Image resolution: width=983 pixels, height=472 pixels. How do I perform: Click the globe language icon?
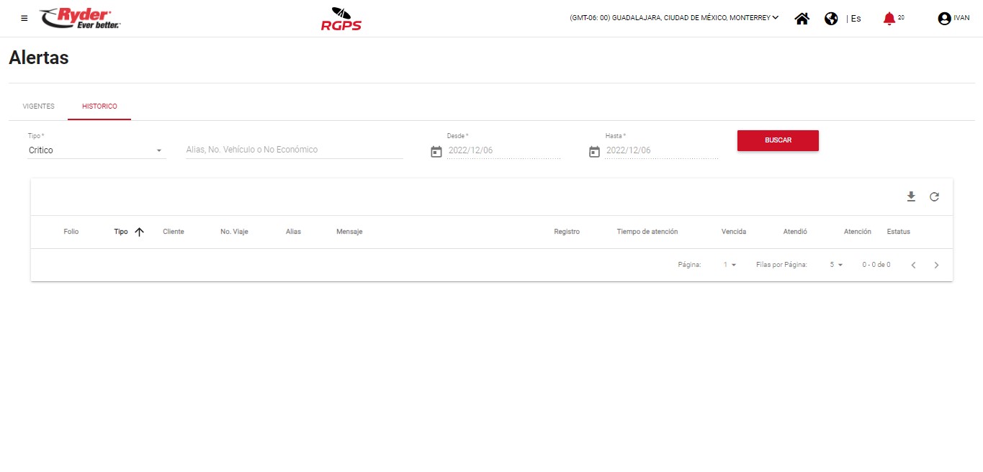pos(831,19)
